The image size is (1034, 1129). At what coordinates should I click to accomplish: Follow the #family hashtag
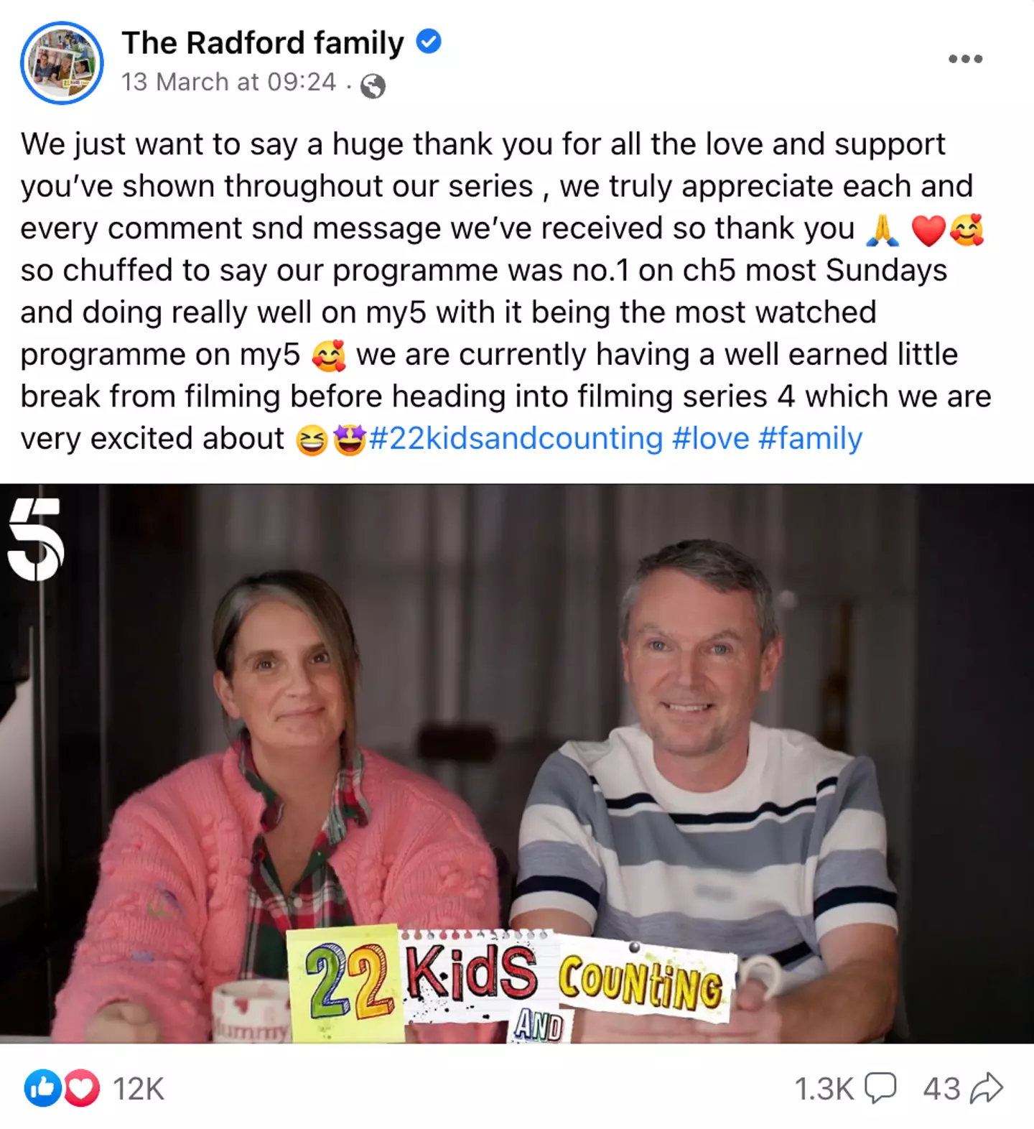pyautogui.click(x=810, y=438)
